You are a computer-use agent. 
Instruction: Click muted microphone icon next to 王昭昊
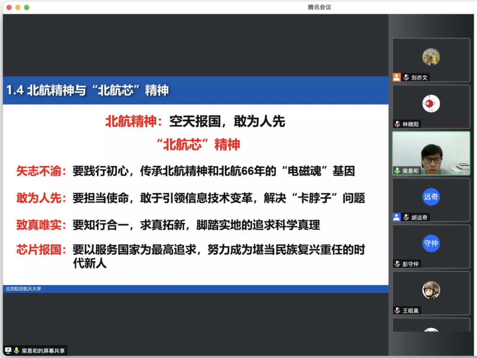tap(397, 310)
